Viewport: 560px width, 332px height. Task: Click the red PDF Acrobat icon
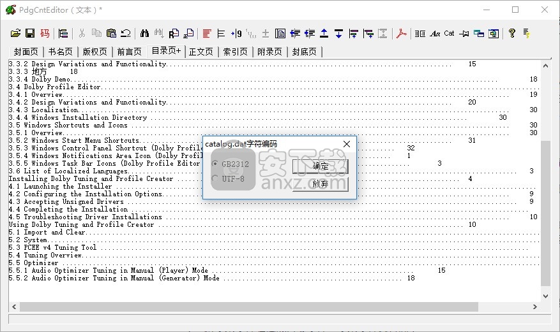click(x=402, y=34)
